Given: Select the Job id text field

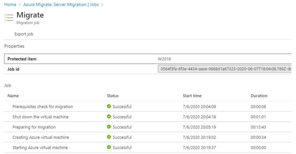Looking at the screenshot, I should coord(224,69).
